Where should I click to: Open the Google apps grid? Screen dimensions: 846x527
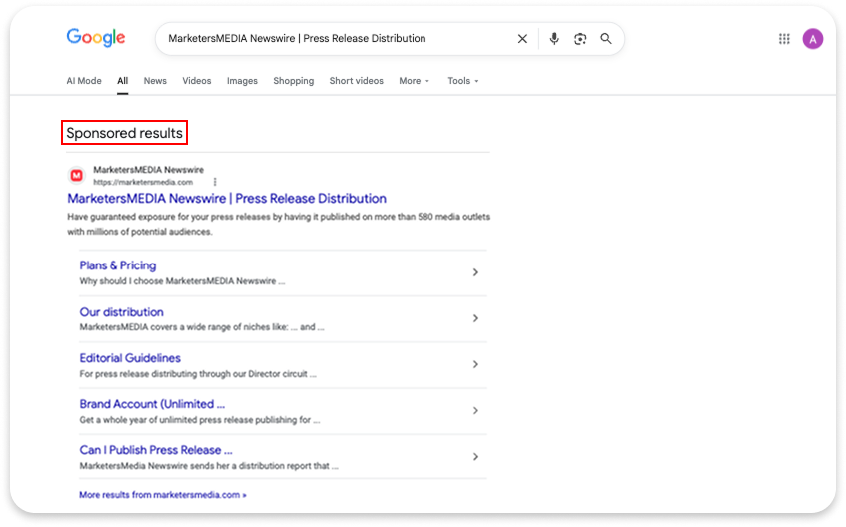(x=784, y=39)
